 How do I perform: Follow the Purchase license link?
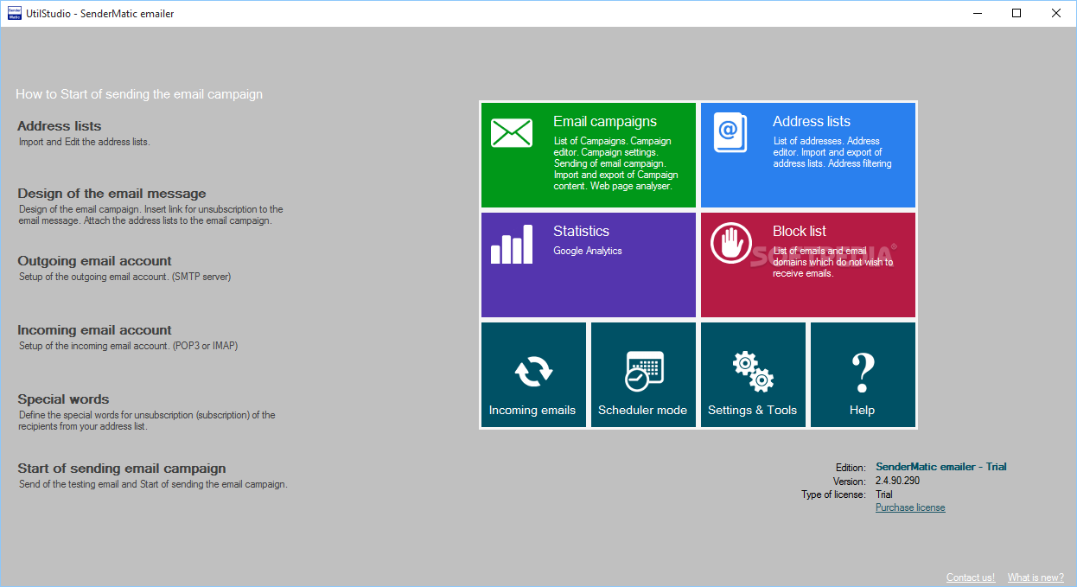(910, 507)
